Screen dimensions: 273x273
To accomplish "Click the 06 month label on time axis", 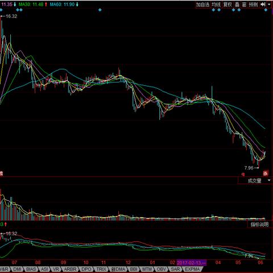I will coord(260,263).
